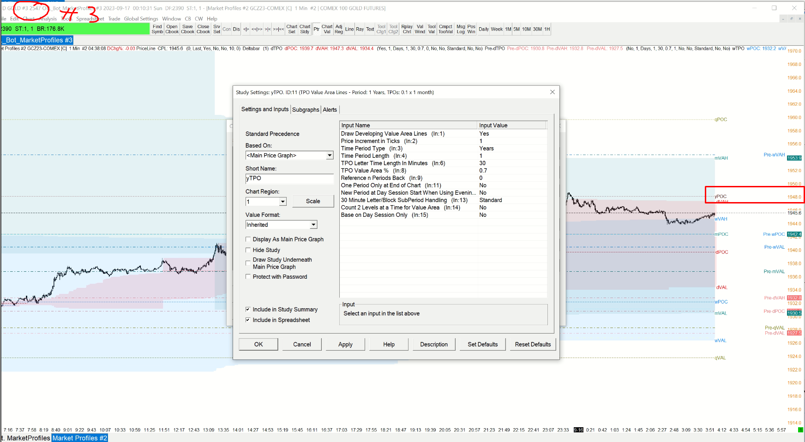Check the Hide Study checkbox
Viewport: 805px width, 442px height.
coord(248,250)
